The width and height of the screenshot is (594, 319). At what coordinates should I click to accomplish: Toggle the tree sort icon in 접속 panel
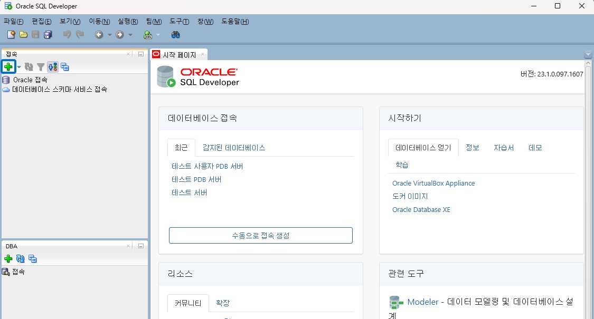(x=53, y=67)
